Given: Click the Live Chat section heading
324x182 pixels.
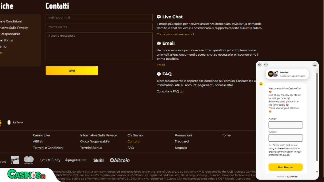Looking at the screenshot, I should (x=172, y=17).
